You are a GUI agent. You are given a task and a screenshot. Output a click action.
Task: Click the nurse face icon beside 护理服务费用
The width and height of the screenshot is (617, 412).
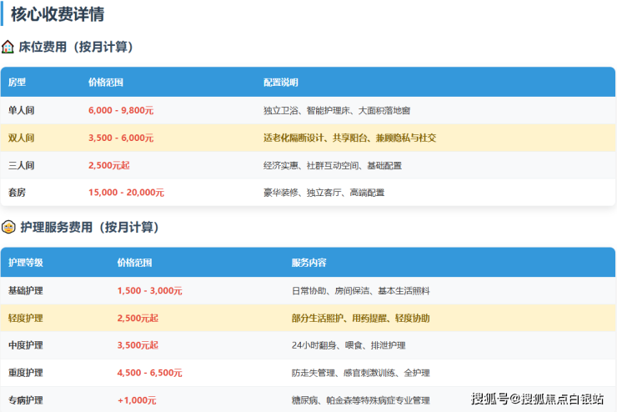pos(8,227)
